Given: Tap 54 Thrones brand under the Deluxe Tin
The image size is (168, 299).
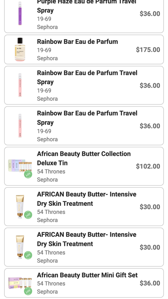Looking at the screenshot, I should [51, 171].
